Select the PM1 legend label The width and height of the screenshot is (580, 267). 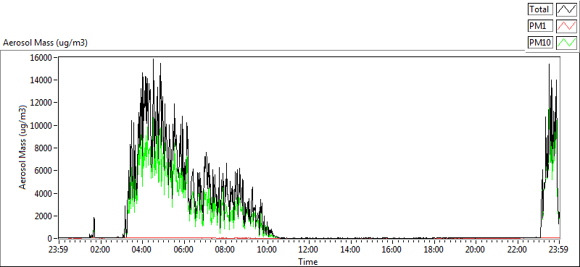[x=540, y=26]
